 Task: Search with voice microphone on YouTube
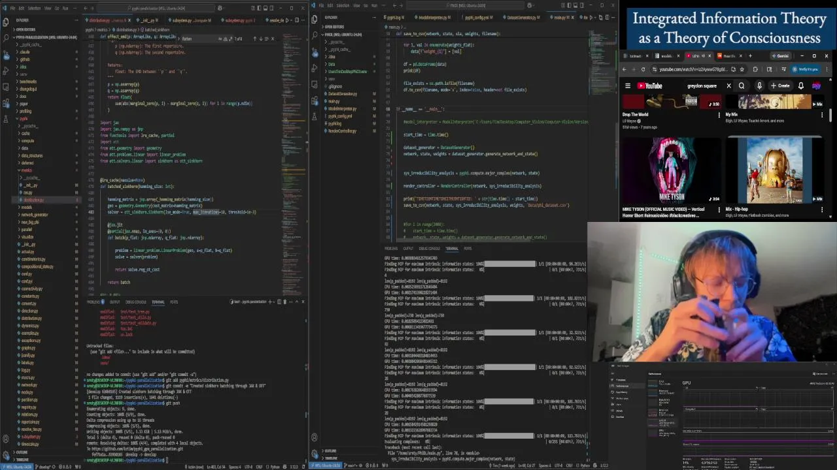tap(759, 86)
